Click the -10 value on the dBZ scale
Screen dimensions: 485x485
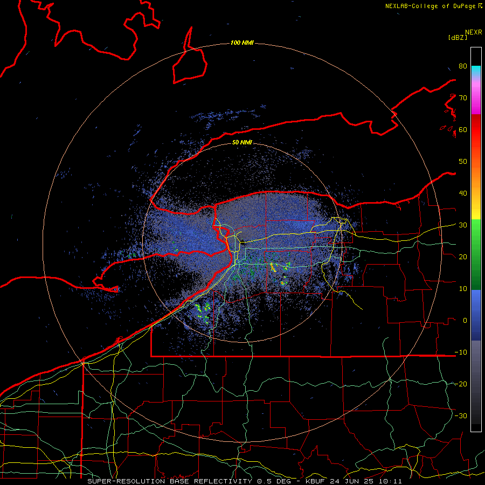pos(461,352)
